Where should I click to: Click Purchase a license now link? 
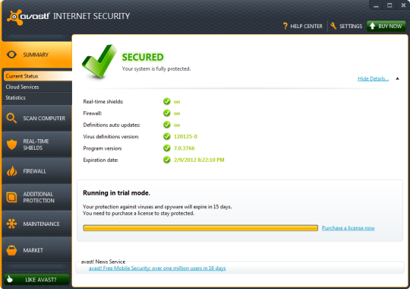point(348,228)
